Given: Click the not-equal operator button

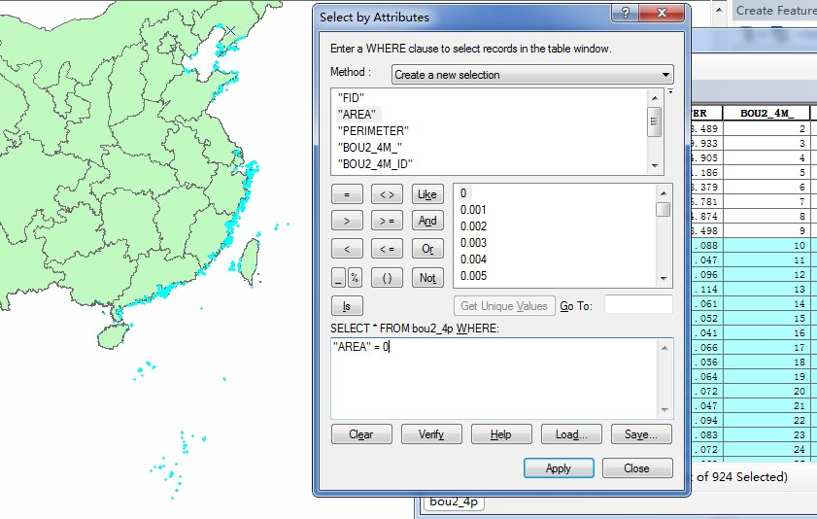Looking at the screenshot, I should [387, 194].
